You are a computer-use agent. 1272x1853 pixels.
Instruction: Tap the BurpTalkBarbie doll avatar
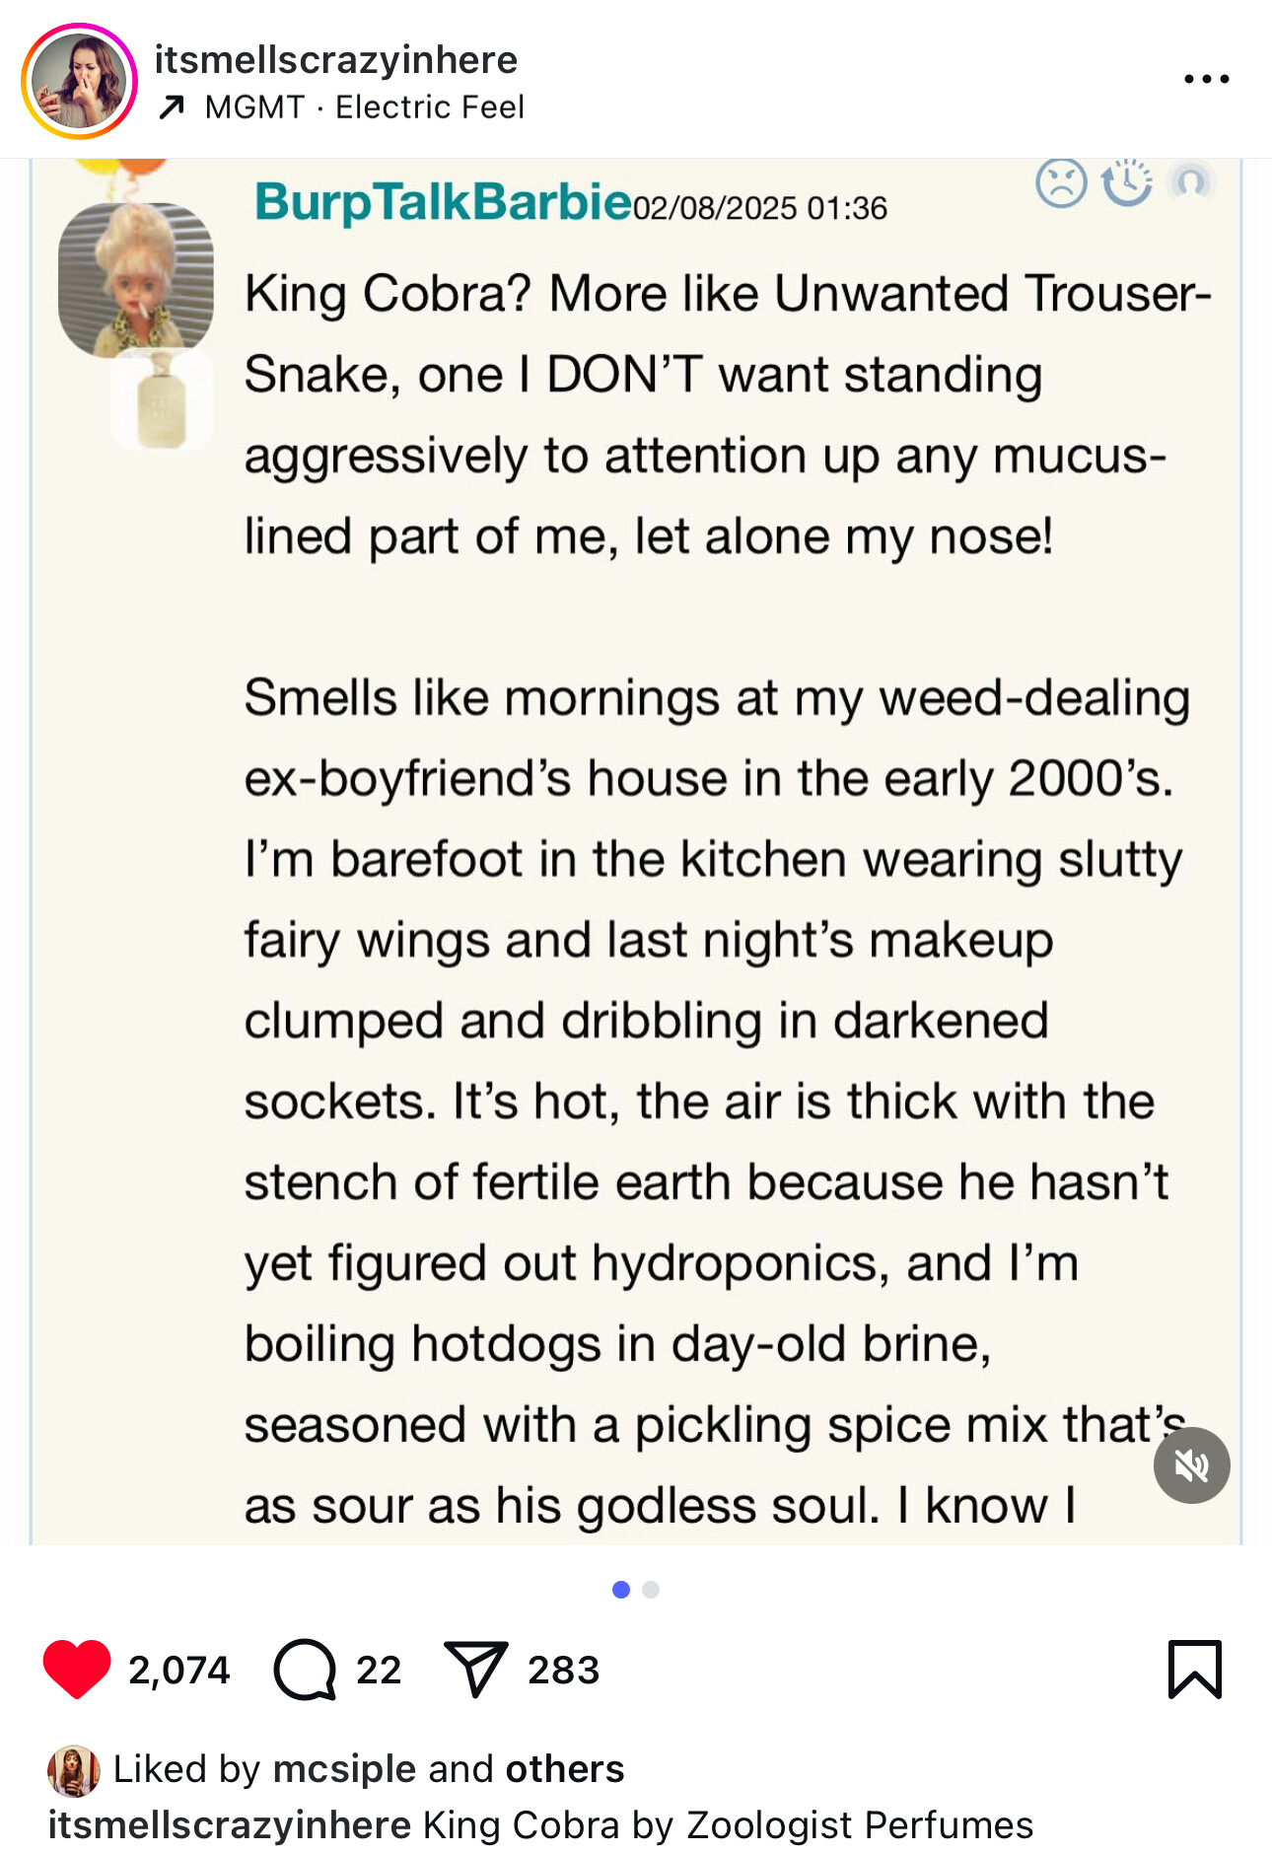(x=136, y=279)
